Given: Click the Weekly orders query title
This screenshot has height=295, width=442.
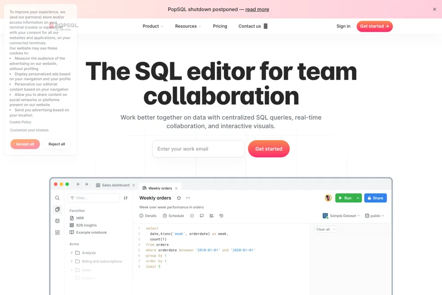Looking at the screenshot, I should click(155, 198).
